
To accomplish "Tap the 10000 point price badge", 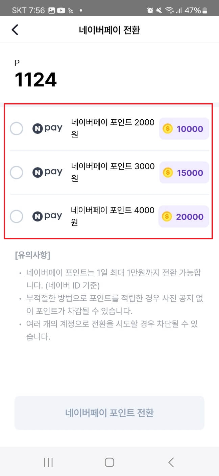I will coord(184,128).
